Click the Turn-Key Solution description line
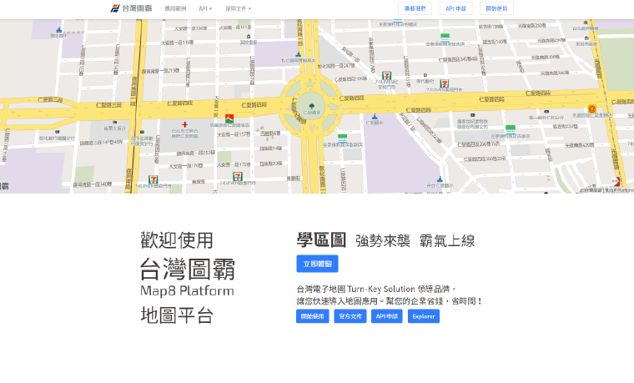Screen dimensions: 634x383 376,290
